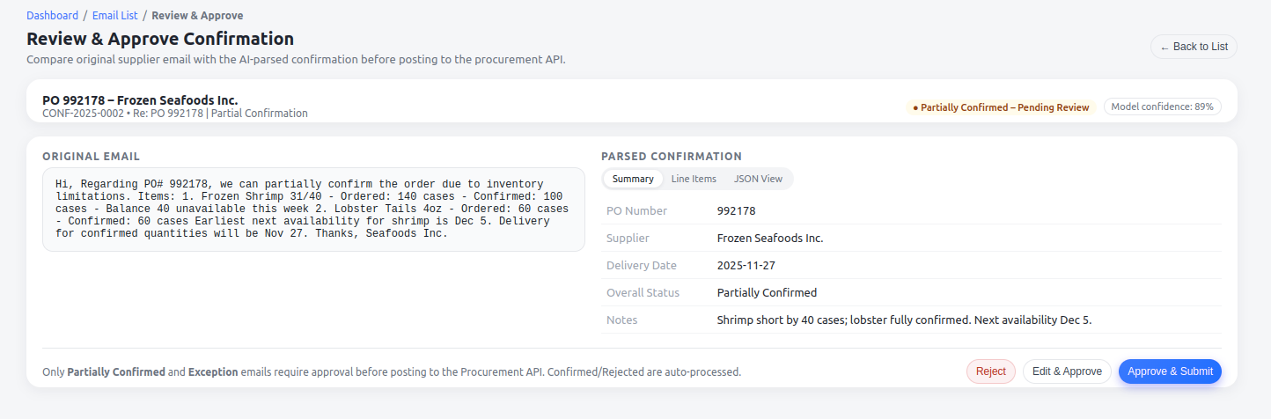Click the PO 992178 – Frozen Seafoods Inc. heading
Screen dimensions: 1271x419
pos(140,100)
